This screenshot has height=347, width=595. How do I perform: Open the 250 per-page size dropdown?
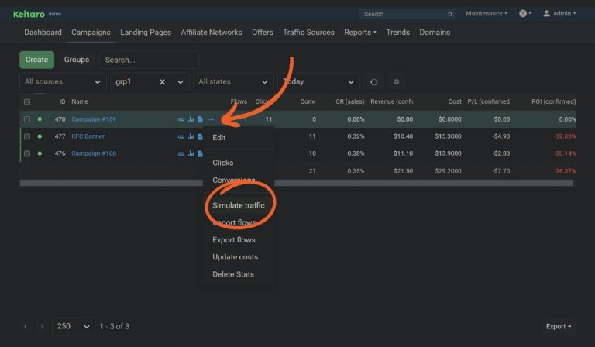[74, 326]
